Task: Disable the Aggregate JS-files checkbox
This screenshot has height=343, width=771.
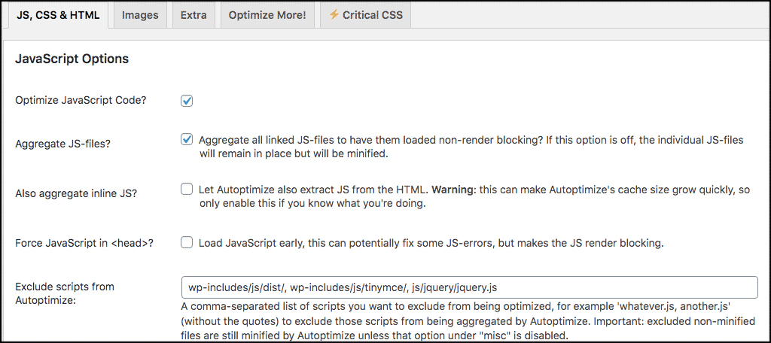Action: click(187, 139)
